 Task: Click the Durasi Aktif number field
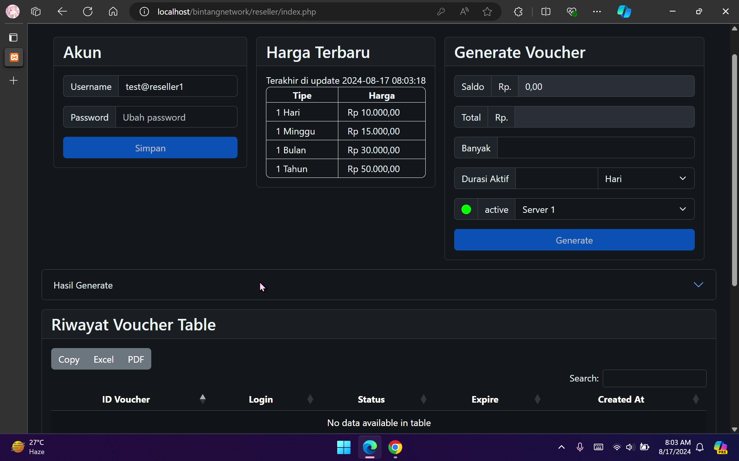coord(557,179)
